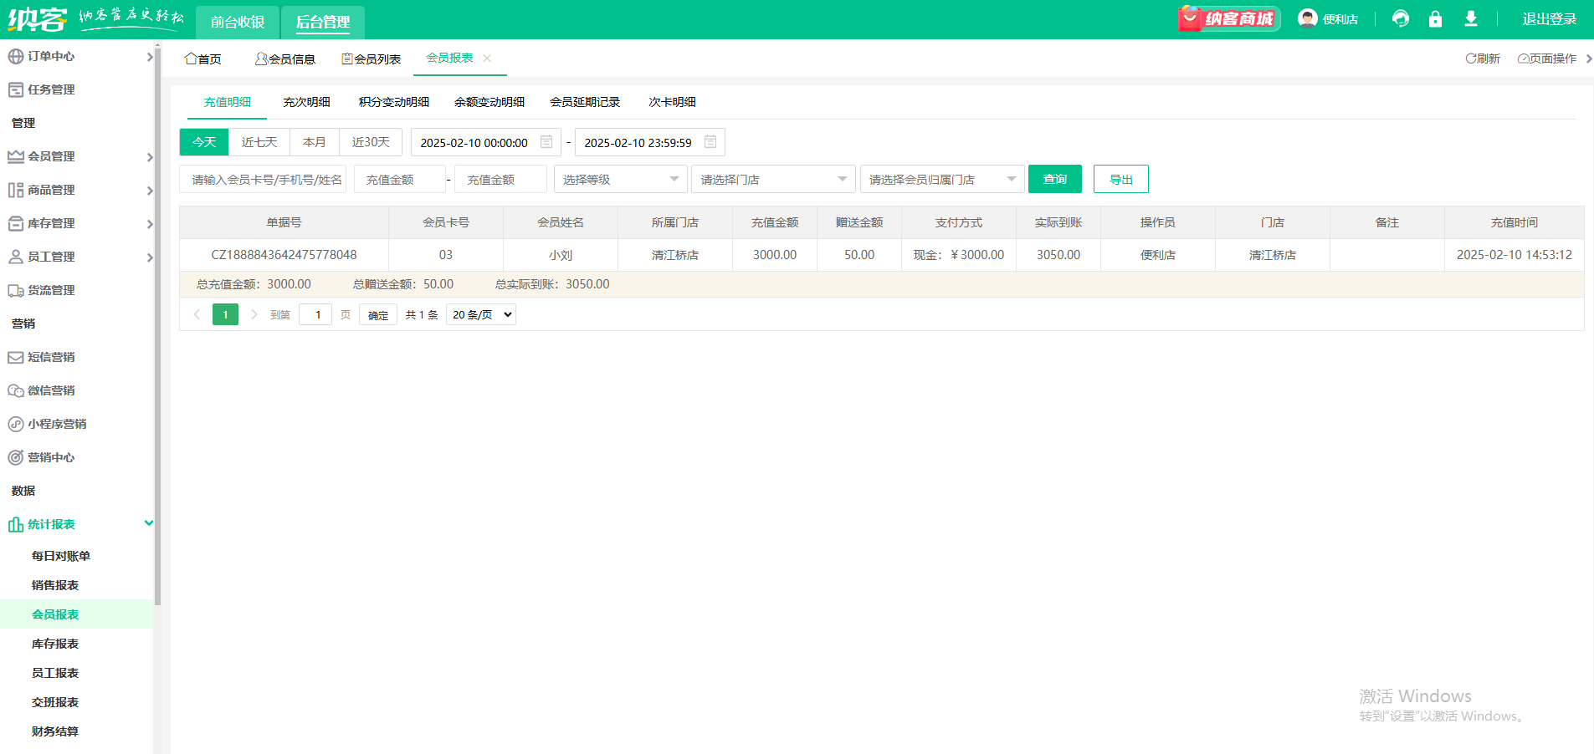Select the 今天 date filter option
Screen dimensions: 1594x754
point(203,142)
